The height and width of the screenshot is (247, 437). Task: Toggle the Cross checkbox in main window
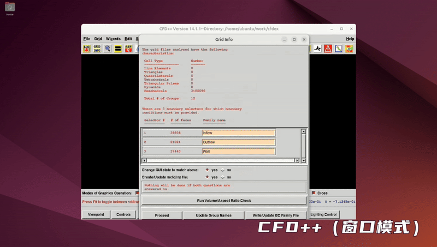click(x=314, y=193)
